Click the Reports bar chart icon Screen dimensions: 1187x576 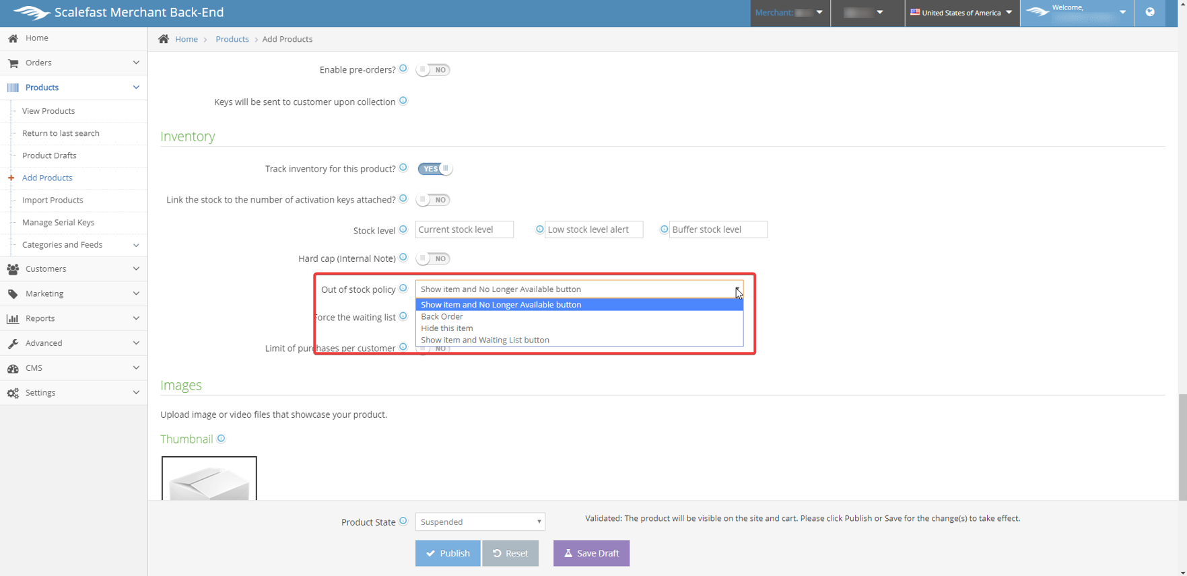pyautogui.click(x=13, y=319)
